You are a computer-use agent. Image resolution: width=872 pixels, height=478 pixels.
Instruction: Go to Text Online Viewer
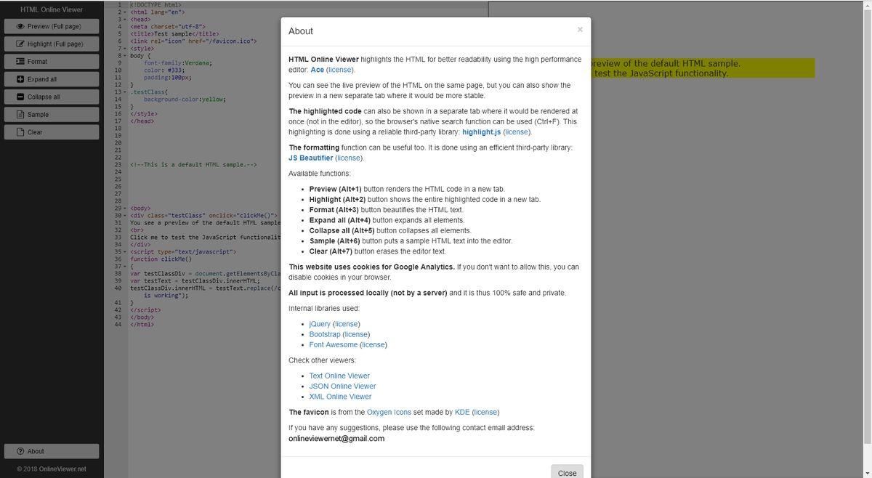click(x=339, y=376)
